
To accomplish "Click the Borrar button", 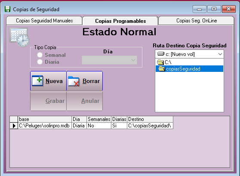I will point(85,81).
